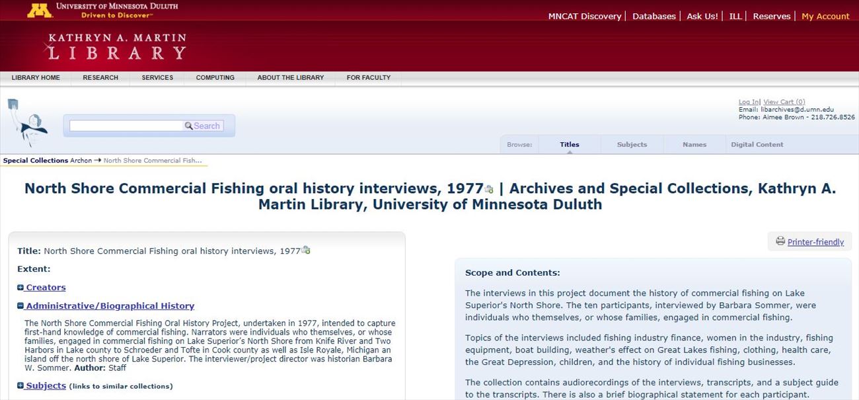The height and width of the screenshot is (400, 859).
Task: Switch to the Subjects browse tab
Action: tap(632, 144)
